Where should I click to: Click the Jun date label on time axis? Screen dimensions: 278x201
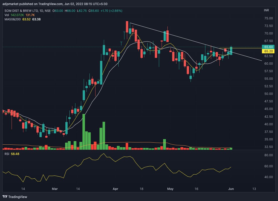click(x=231, y=189)
